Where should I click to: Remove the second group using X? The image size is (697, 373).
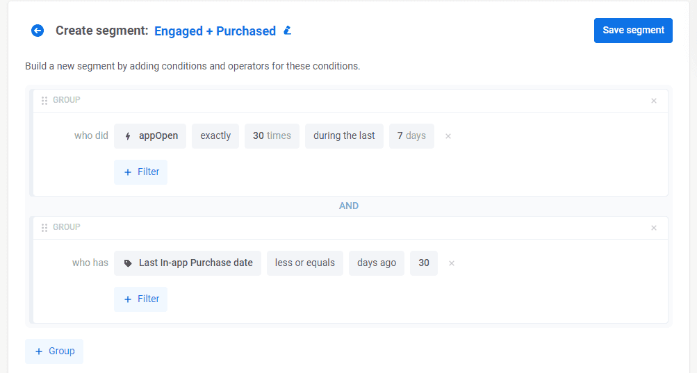653,228
